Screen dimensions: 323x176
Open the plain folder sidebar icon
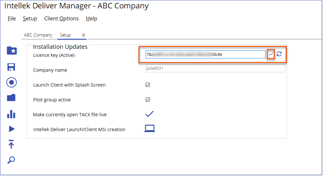[x=11, y=98]
